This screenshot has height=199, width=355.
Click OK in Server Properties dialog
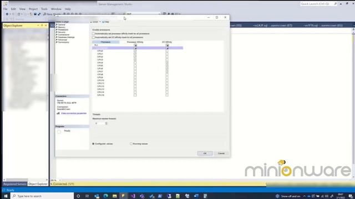tap(205, 153)
